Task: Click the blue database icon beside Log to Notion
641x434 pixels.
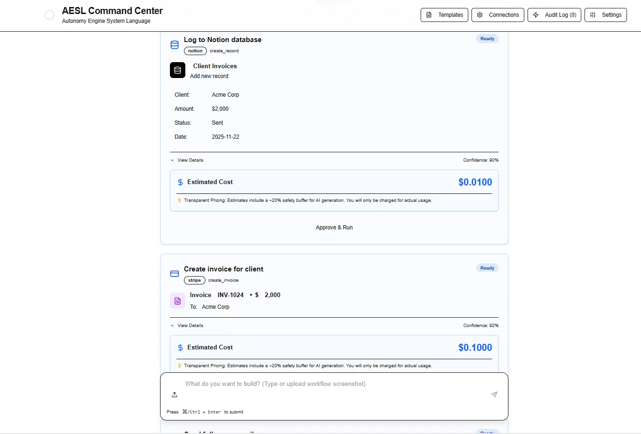Action: 175,45
